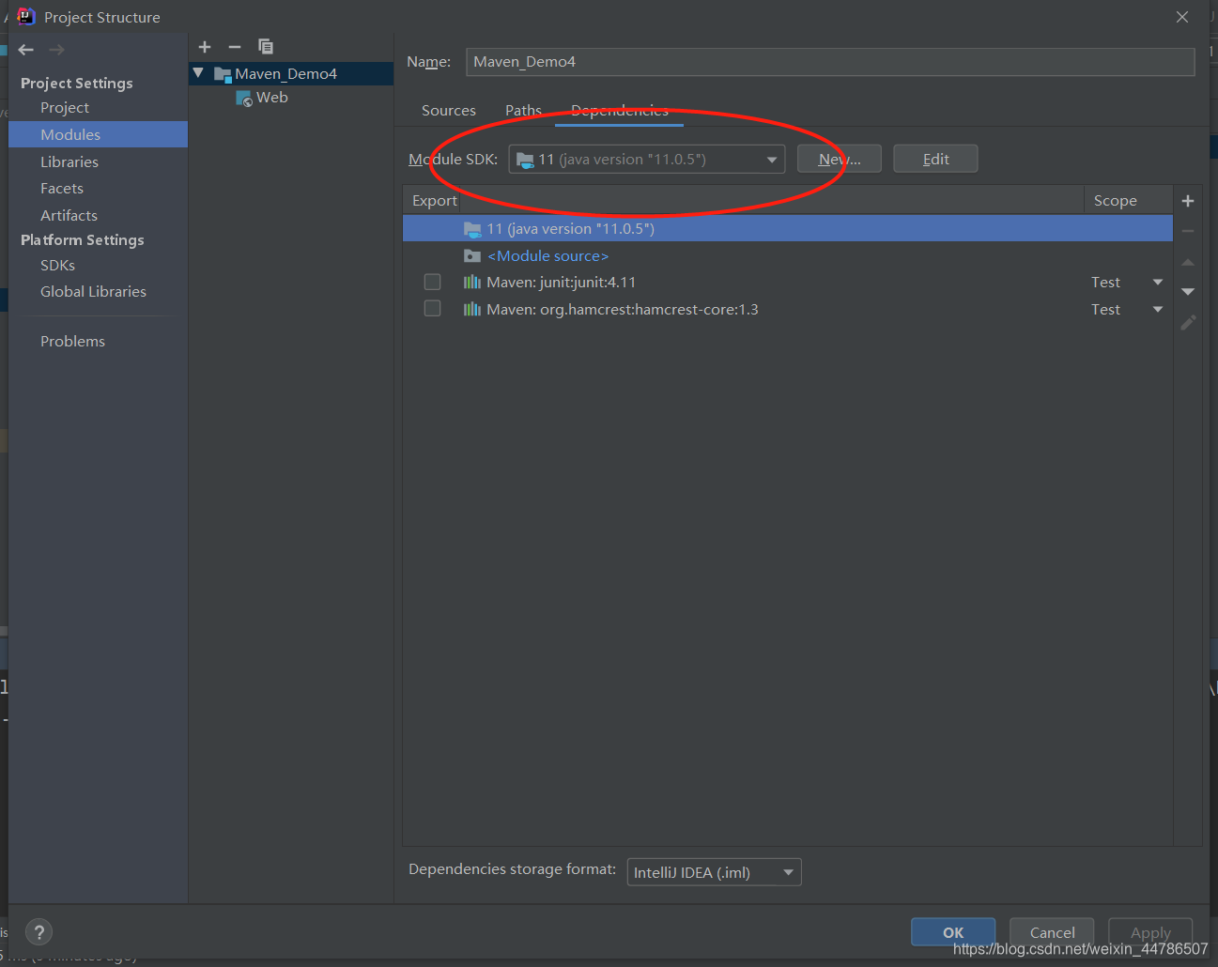Go back with the left arrow icon

click(26, 50)
